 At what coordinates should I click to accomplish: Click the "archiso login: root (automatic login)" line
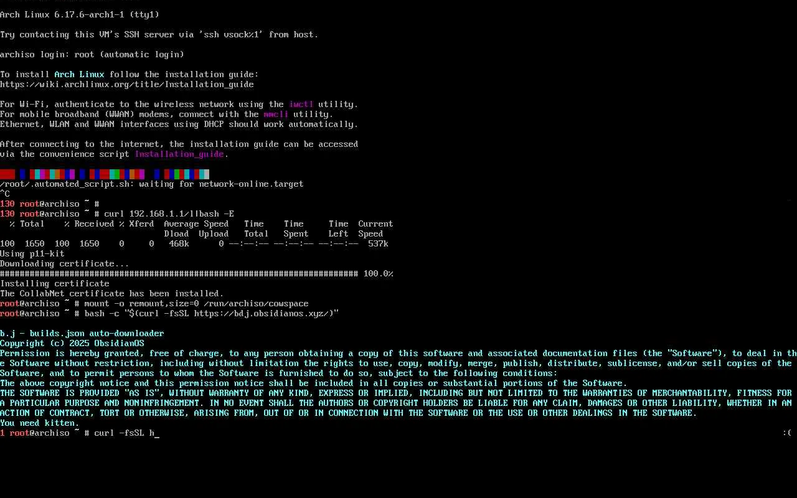click(x=92, y=54)
